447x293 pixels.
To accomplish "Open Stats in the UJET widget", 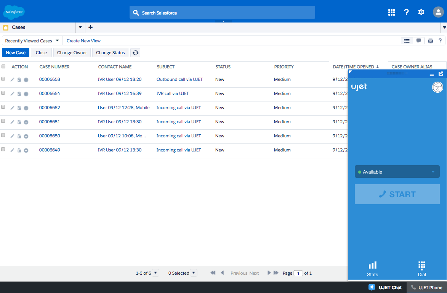I will tap(372, 269).
